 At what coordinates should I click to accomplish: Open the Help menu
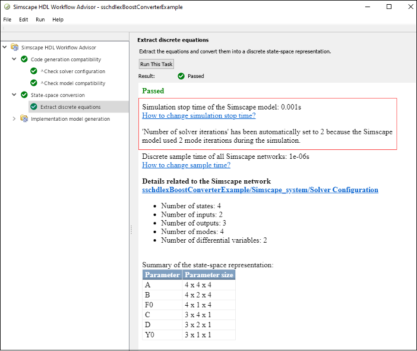click(x=58, y=20)
